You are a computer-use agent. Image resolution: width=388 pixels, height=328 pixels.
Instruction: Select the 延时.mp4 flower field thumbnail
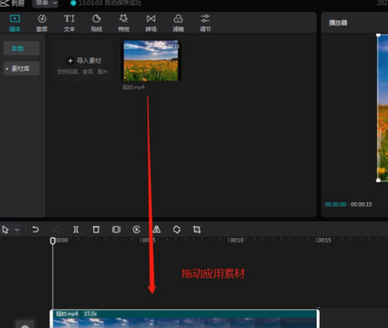click(x=151, y=60)
